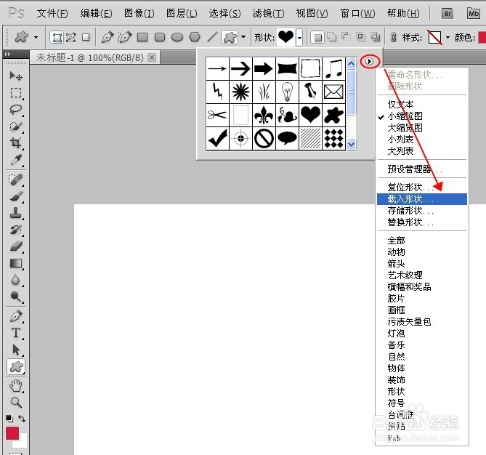The height and width of the screenshot is (455, 486).
Task: Open the tool preset picker arrow
Action: (36, 38)
